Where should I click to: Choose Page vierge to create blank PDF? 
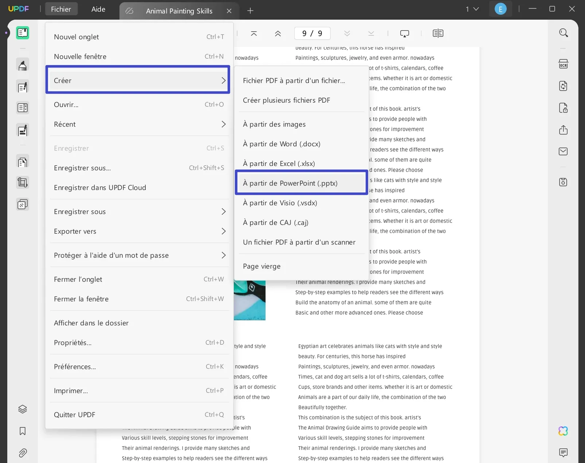click(x=262, y=266)
